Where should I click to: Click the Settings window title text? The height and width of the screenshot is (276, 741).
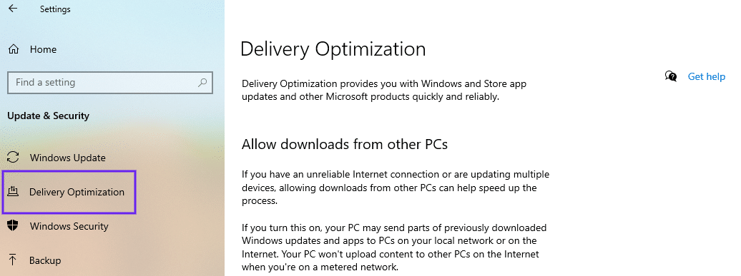(x=55, y=9)
